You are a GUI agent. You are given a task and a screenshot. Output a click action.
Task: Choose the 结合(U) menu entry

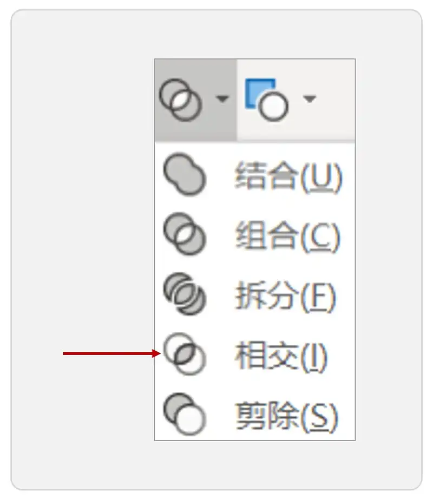254,175
